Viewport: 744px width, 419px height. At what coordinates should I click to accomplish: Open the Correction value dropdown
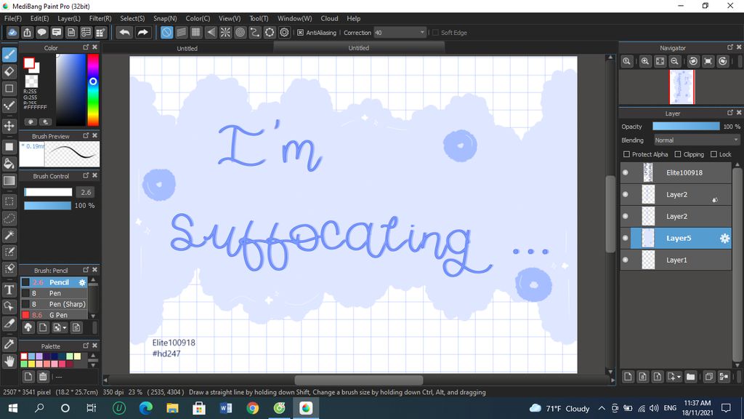(x=422, y=33)
